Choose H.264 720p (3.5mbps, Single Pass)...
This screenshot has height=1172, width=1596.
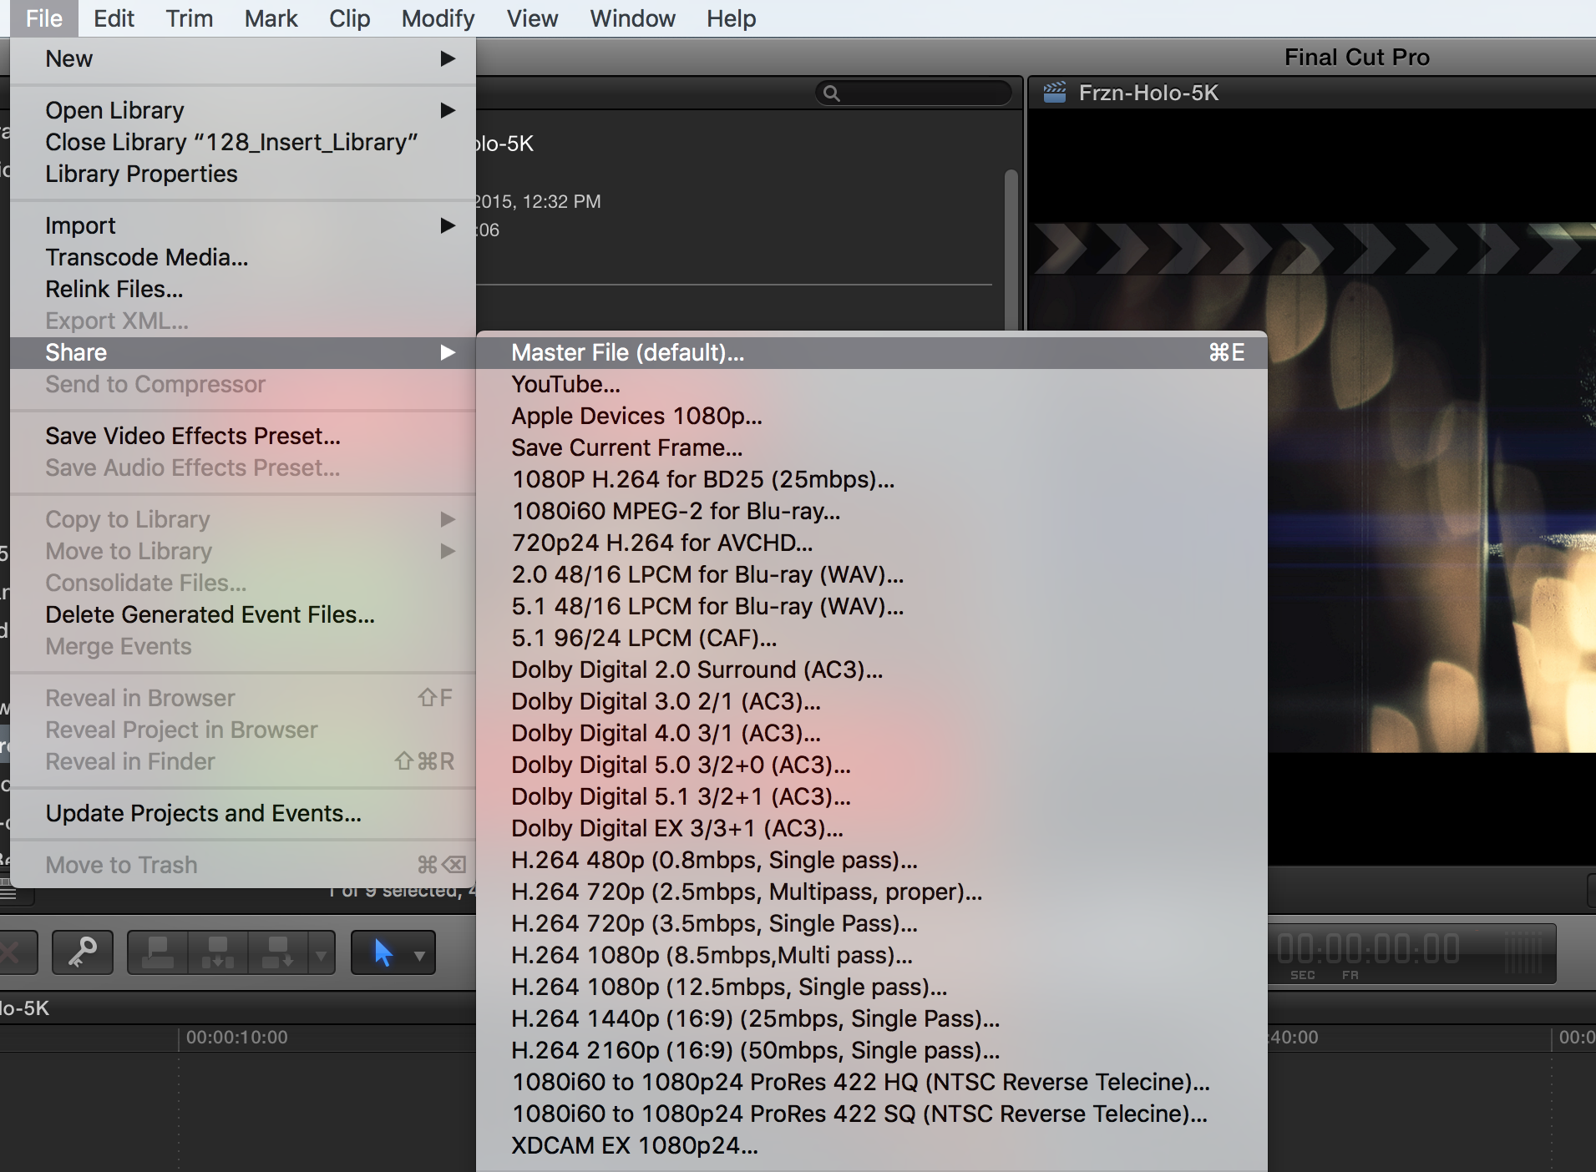pyautogui.click(x=872, y=923)
